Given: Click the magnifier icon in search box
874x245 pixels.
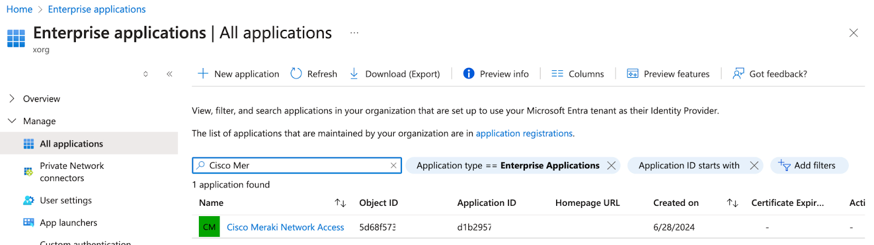Looking at the screenshot, I should [200, 165].
